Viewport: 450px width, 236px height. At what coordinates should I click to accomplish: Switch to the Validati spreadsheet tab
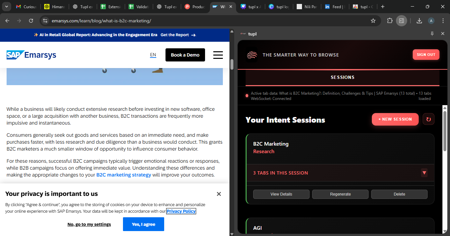(139, 7)
